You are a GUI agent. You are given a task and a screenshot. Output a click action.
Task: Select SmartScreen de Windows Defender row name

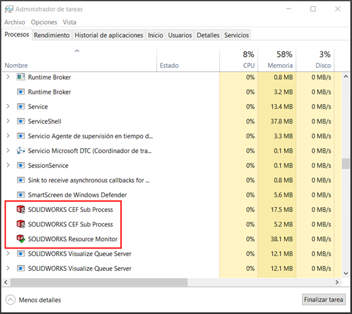click(x=77, y=195)
